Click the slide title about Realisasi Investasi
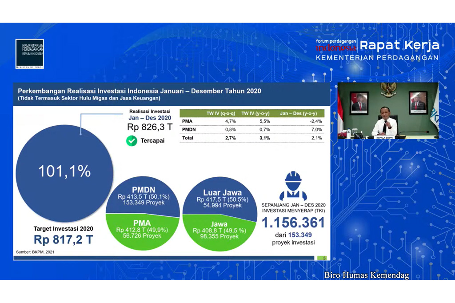Screen dimensions: 455x303 click(x=140, y=91)
